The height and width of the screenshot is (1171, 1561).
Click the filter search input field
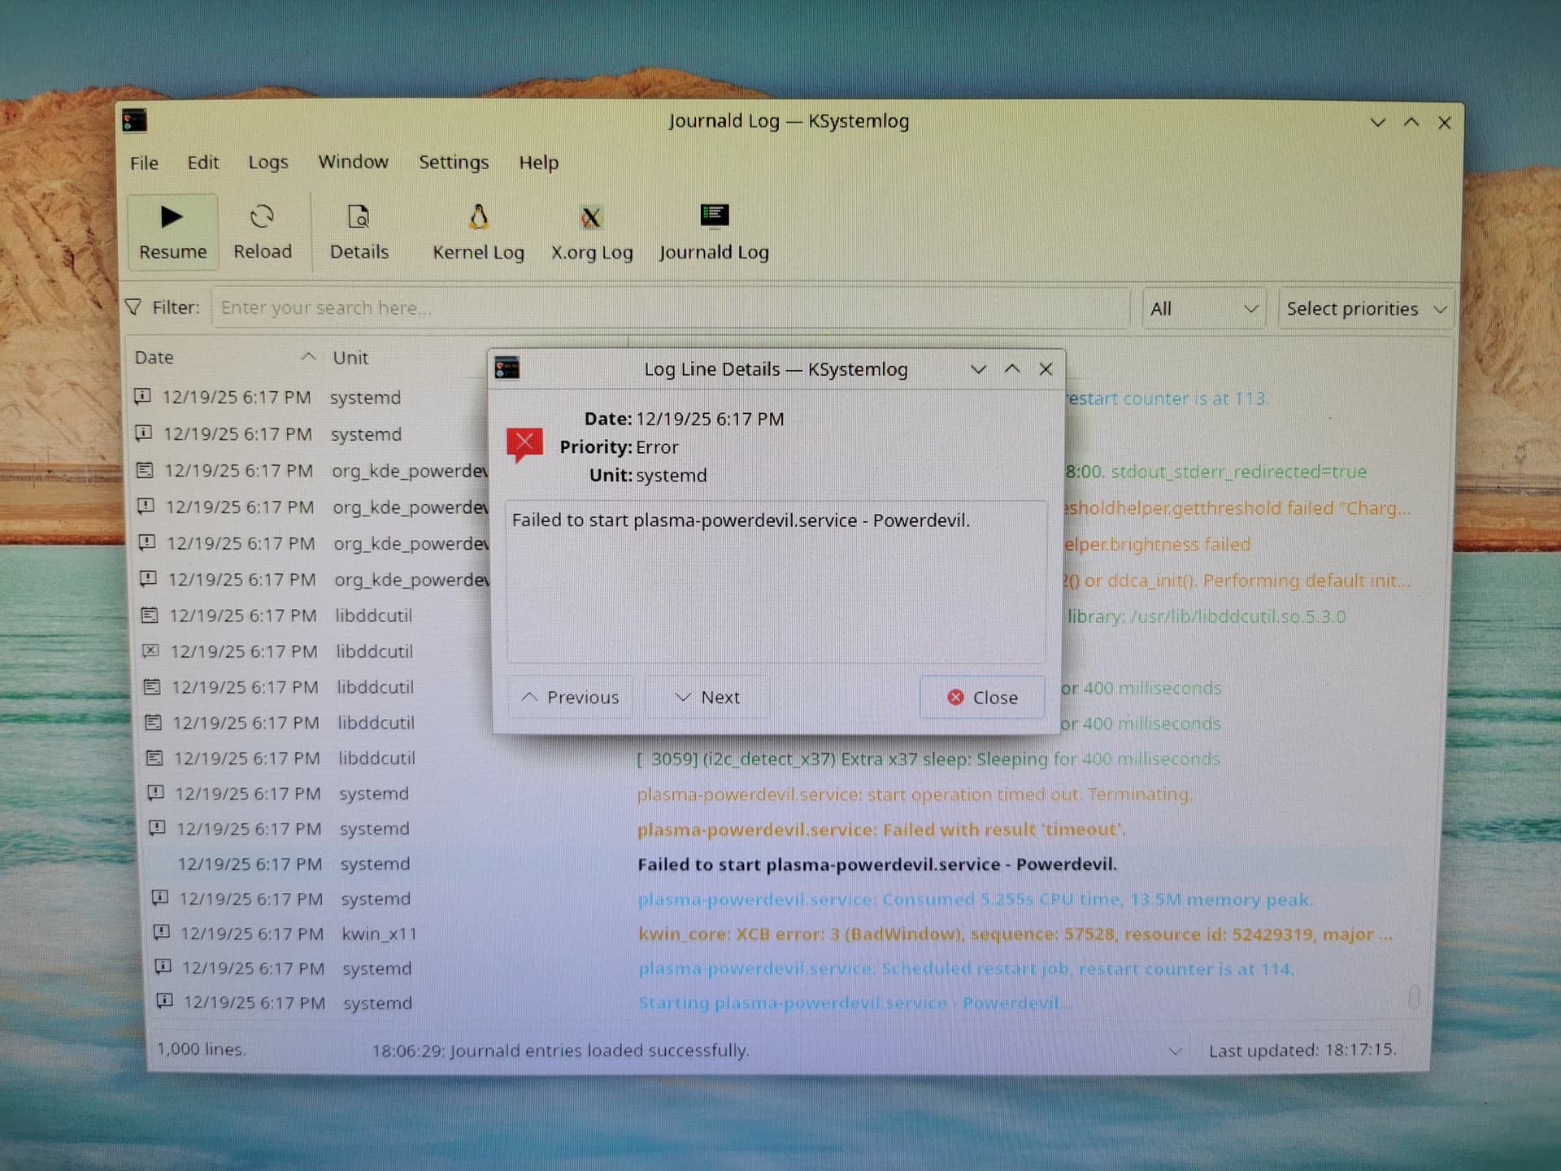(x=670, y=308)
